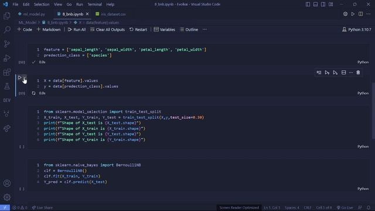The image size is (375, 211).
Task: Open the Terminal menu
Action: click(94, 4)
